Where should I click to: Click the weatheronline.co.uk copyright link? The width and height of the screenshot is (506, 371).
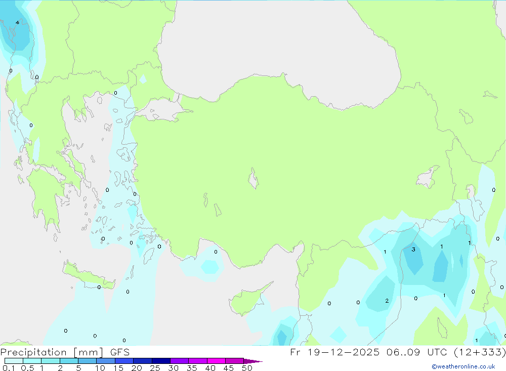(463, 366)
